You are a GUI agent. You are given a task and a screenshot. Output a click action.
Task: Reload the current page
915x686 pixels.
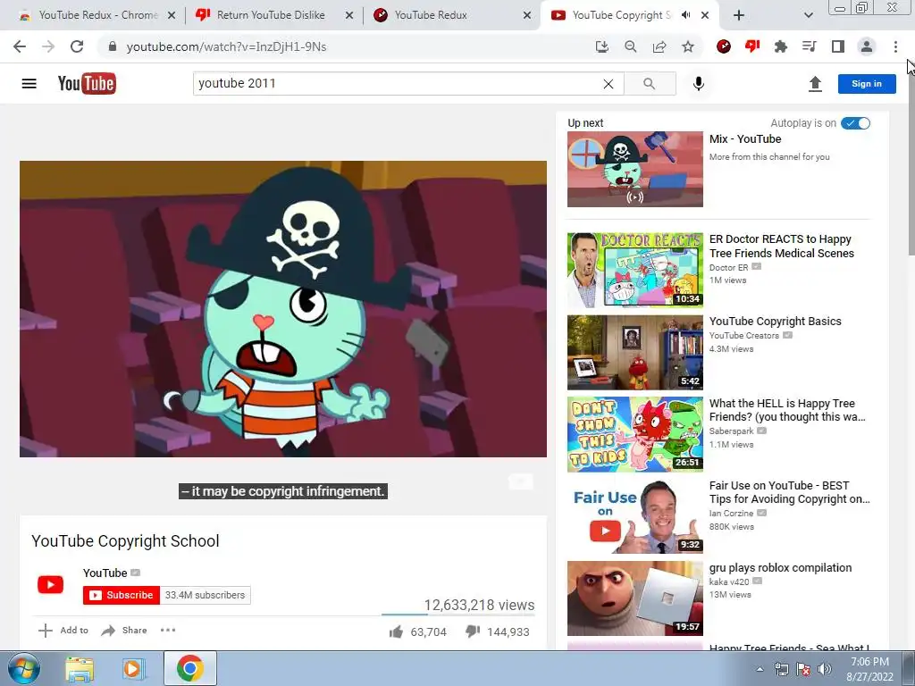[x=77, y=46]
